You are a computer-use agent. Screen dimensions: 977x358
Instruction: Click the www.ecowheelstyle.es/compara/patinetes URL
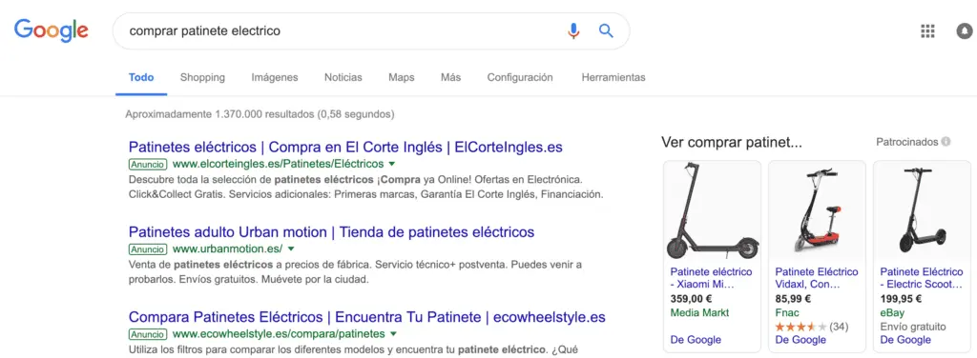tap(279, 334)
